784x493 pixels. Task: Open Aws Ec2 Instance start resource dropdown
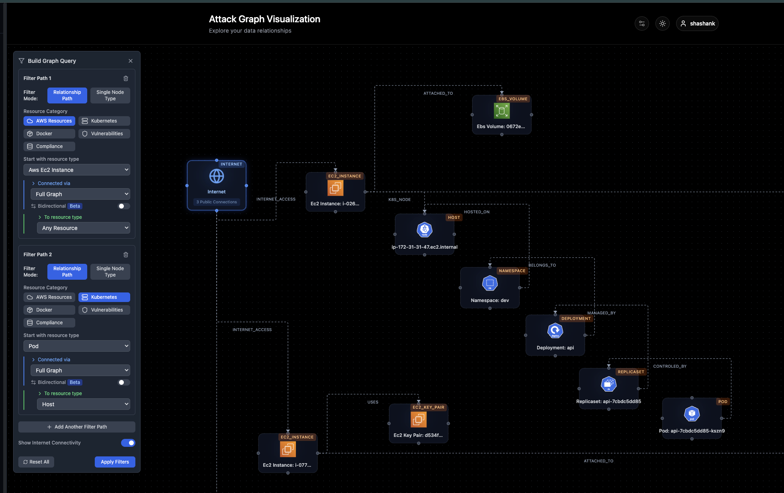click(77, 170)
